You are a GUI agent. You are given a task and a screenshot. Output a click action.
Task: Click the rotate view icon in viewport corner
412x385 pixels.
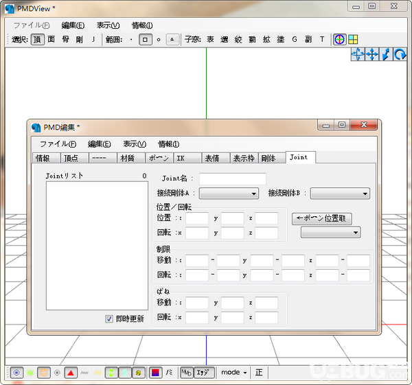point(358,54)
